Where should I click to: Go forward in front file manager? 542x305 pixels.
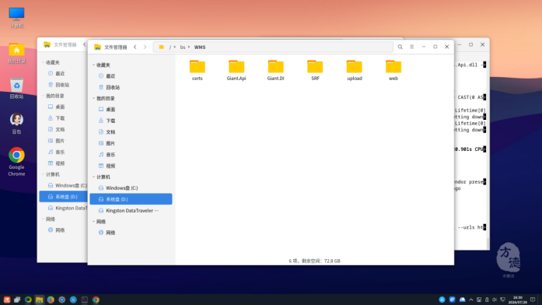145,47
